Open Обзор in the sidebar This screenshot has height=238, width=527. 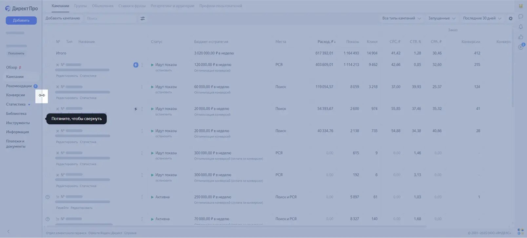[x=12, y=68]
